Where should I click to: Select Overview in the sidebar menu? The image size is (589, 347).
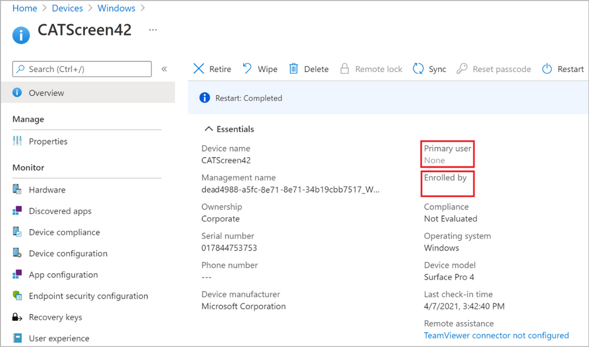point(88,93)
